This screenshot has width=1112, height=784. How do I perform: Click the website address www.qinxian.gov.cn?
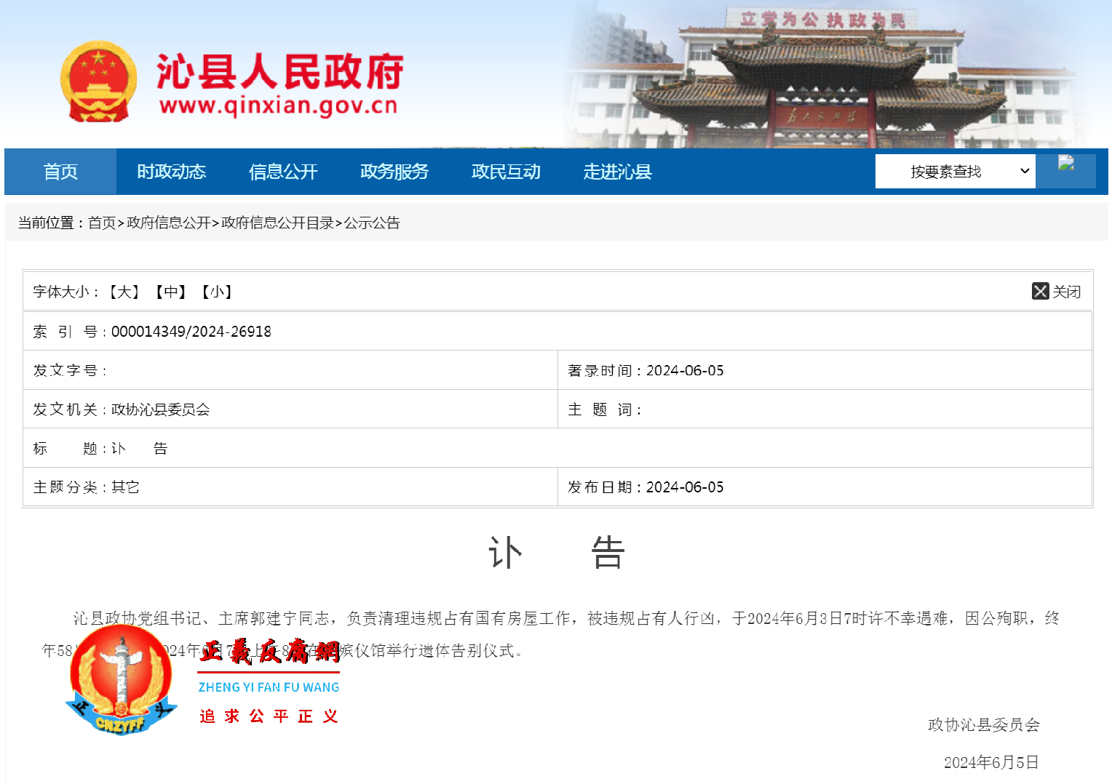tap(279, 103)
